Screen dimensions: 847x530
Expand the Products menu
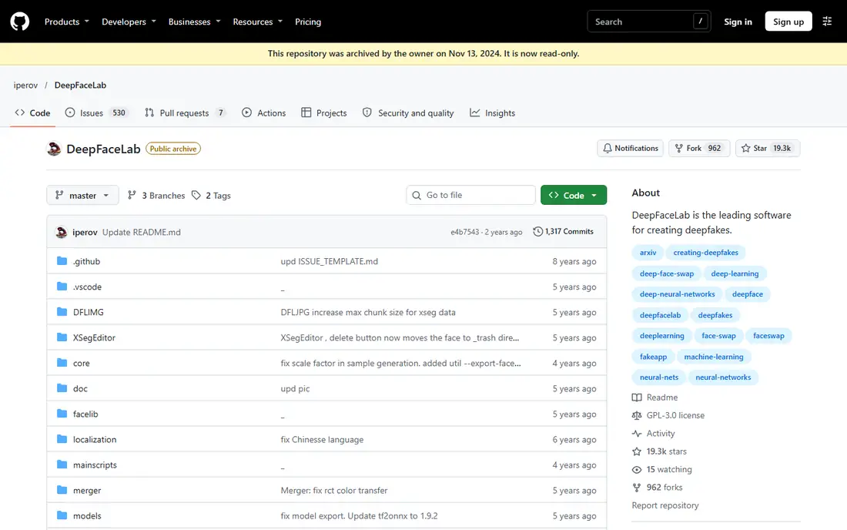pos(66,22)
